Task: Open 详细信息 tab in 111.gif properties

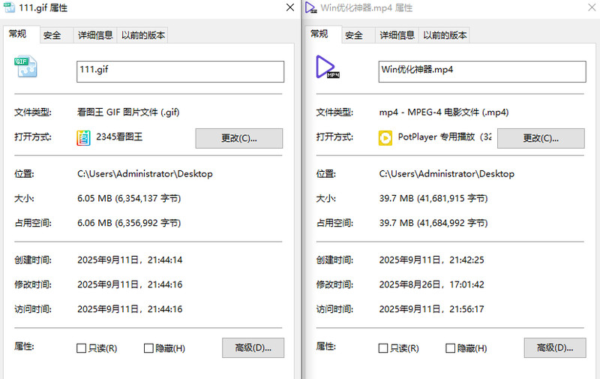Action: coord(95,35)
